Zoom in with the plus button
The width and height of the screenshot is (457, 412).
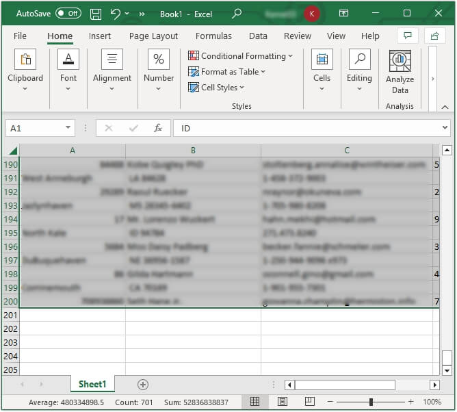410,402
